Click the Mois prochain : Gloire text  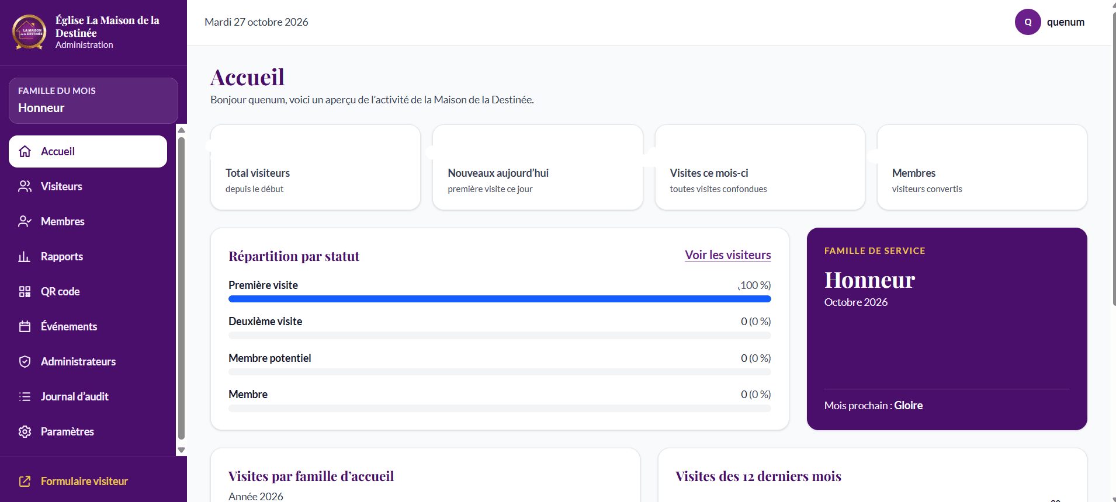[x=874, y=406]
